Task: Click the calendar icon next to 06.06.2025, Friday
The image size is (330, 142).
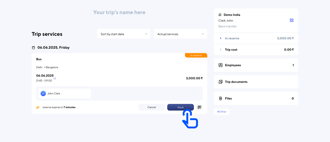Action: click(x=34, y=48)
